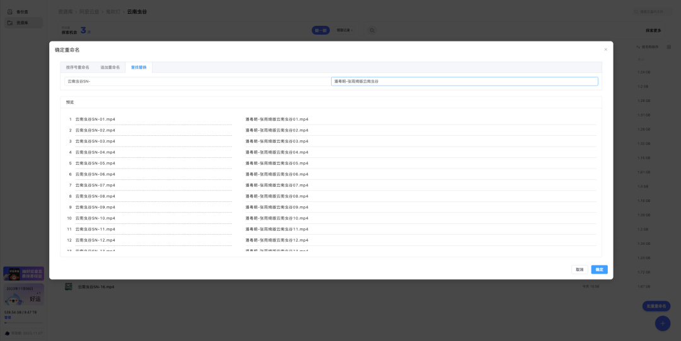Click new name 潘粤明-张雨绮版云南虫谷08.mp4
The width and height of the screenshot is (681, 341).
(277, 196)
